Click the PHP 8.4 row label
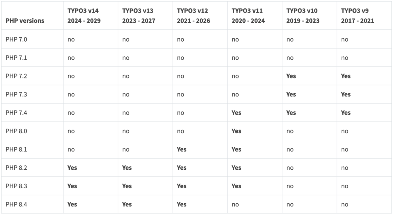 16,204
